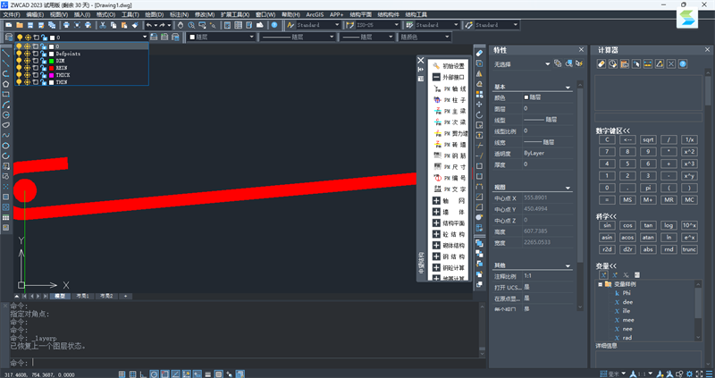Click the calculator C clear button
This screenshot has width=715, height=378.
pos(607,139)
